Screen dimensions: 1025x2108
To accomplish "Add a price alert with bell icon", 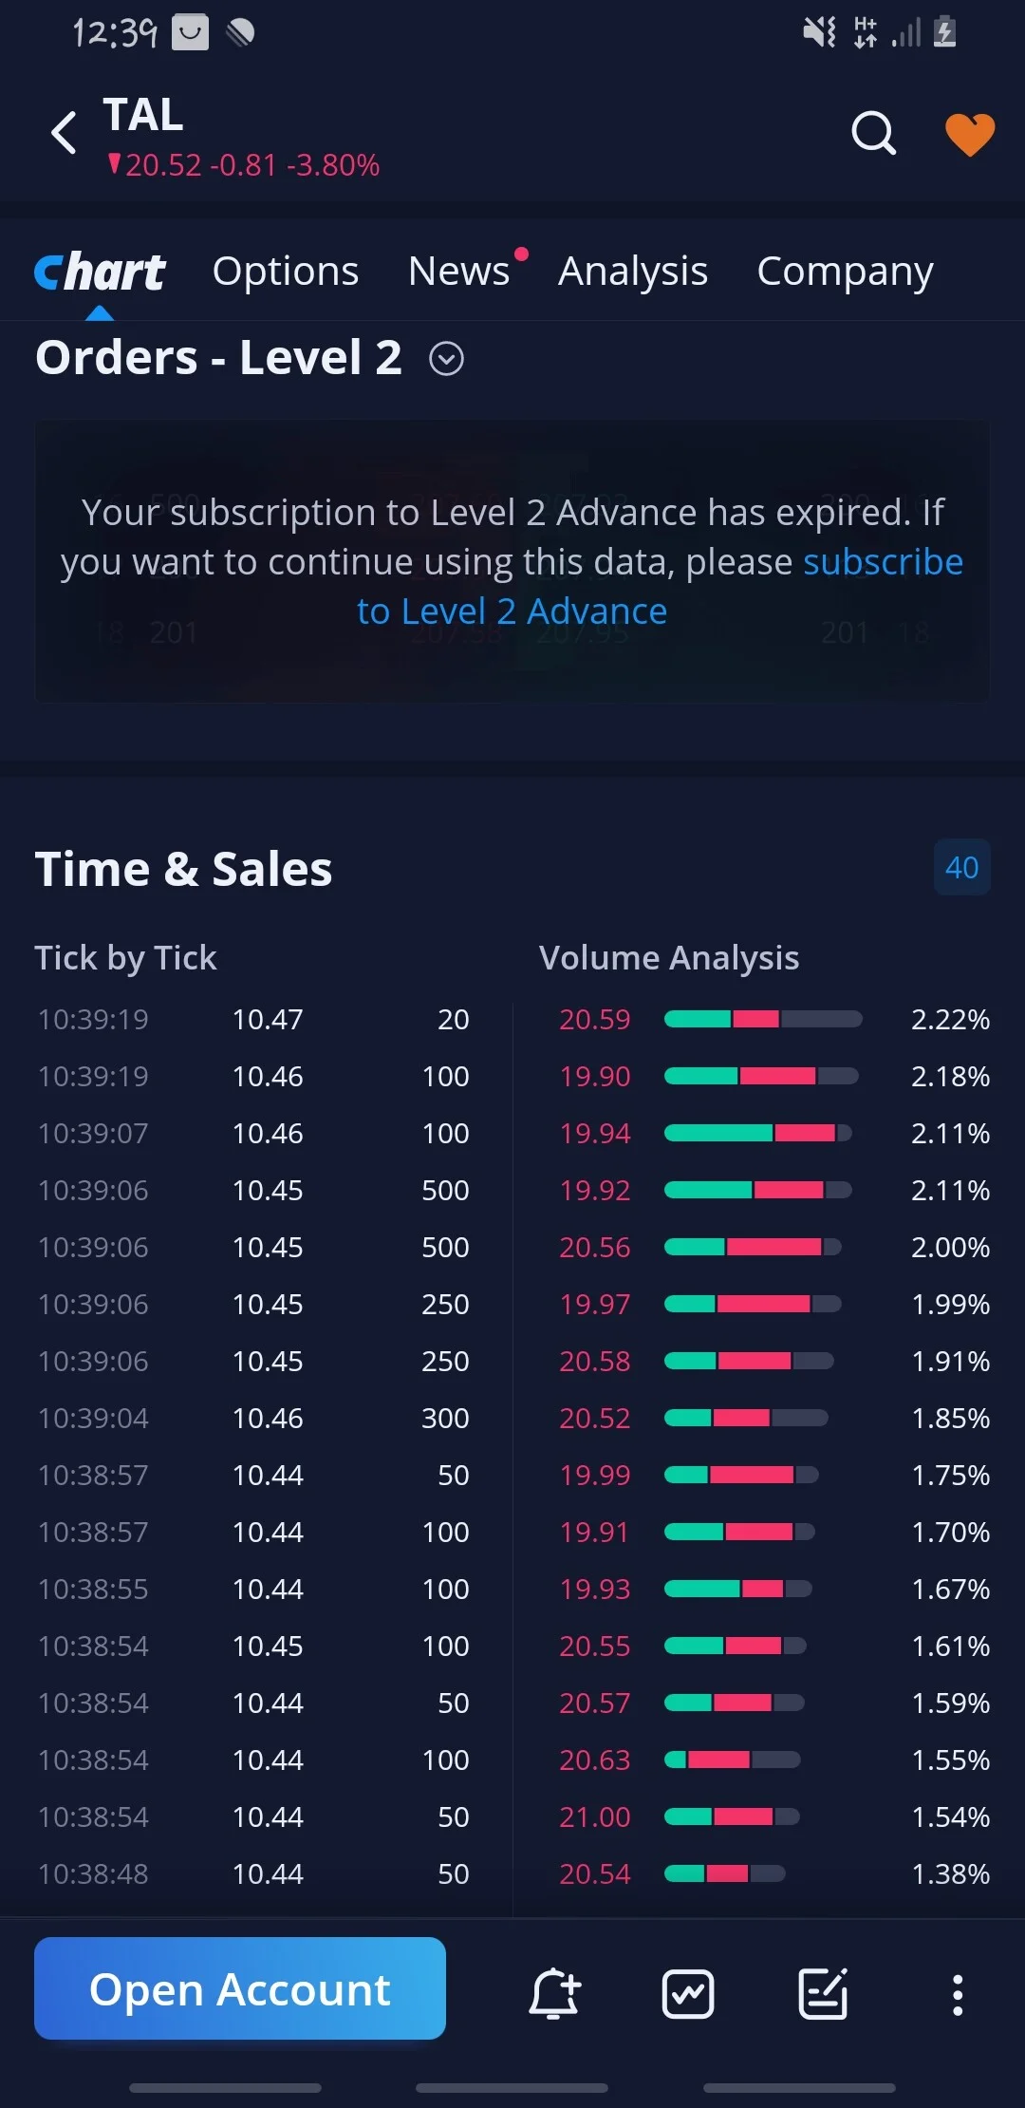I will [x=554, y=1993].
